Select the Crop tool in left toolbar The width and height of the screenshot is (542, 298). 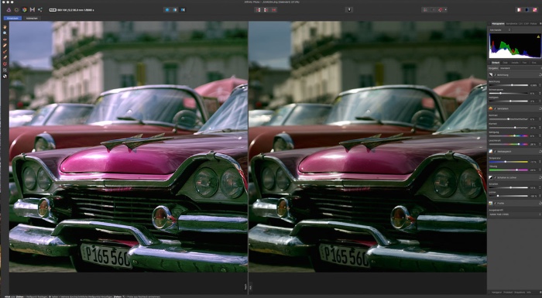click(5, 70)
